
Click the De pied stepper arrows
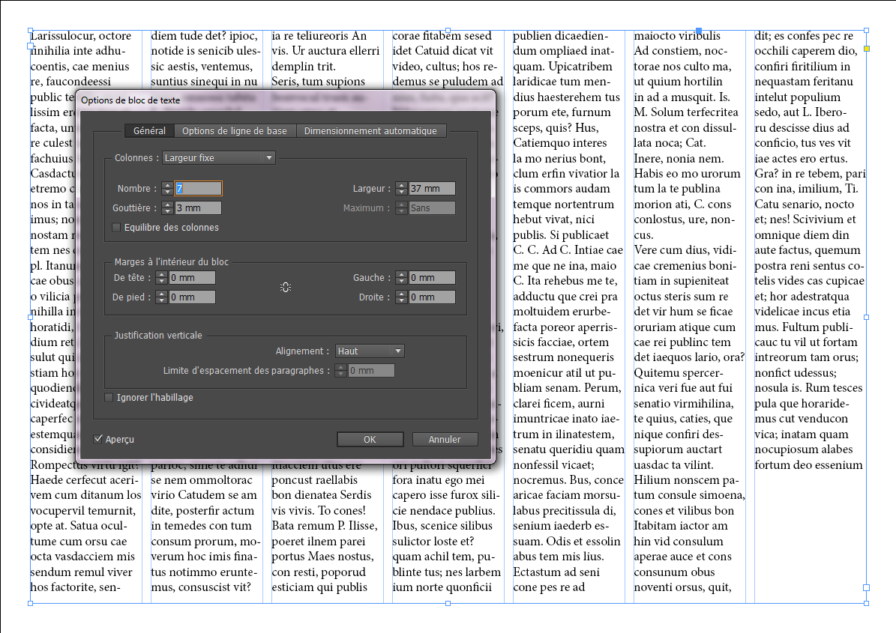tap(161, 297)
